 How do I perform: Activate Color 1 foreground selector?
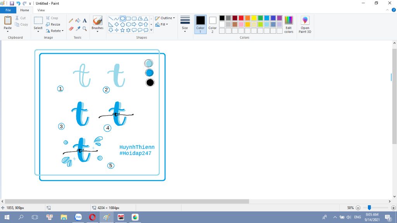200,24
